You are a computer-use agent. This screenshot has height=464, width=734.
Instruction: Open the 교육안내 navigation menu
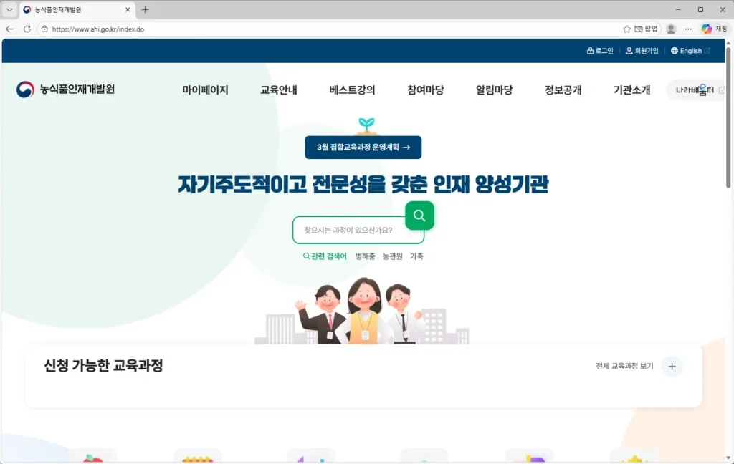tap(278, 90)
